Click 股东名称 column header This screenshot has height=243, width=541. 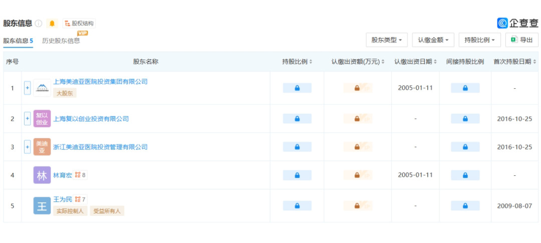(146, 62)
